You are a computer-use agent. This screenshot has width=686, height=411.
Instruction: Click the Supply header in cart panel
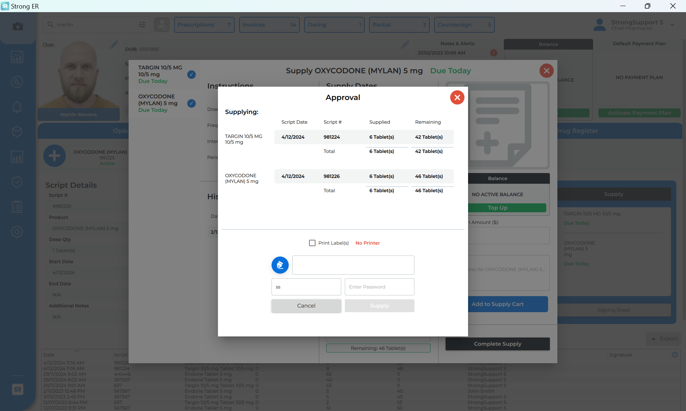613,194
